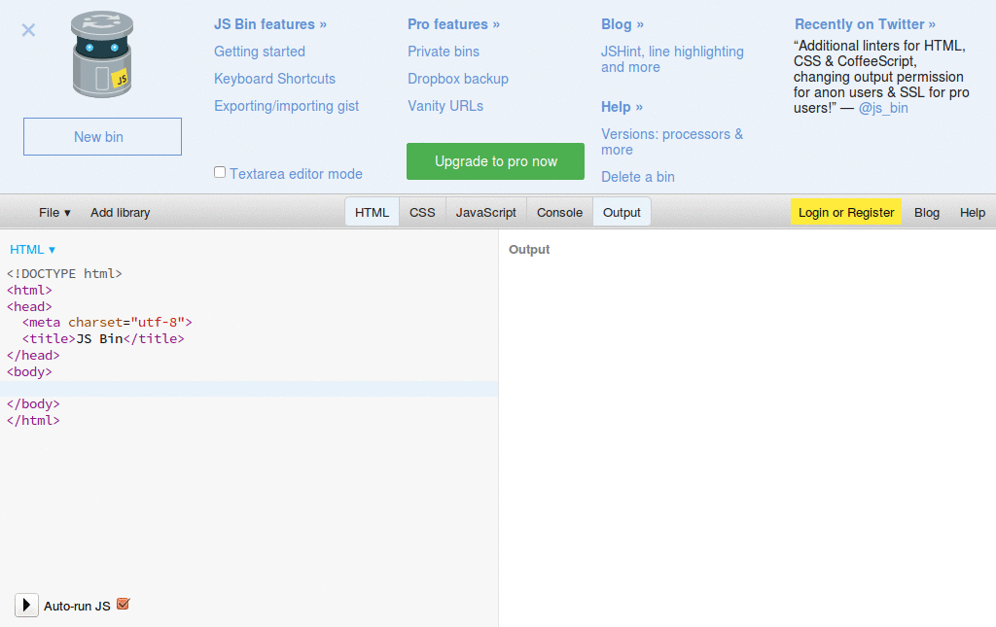The image size is (996, 627).
Task: Click the <!DOCTYPE html> code line
Action: coord(64,273)
